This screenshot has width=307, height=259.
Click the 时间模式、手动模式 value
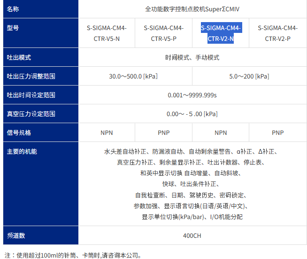coord(192,58)
